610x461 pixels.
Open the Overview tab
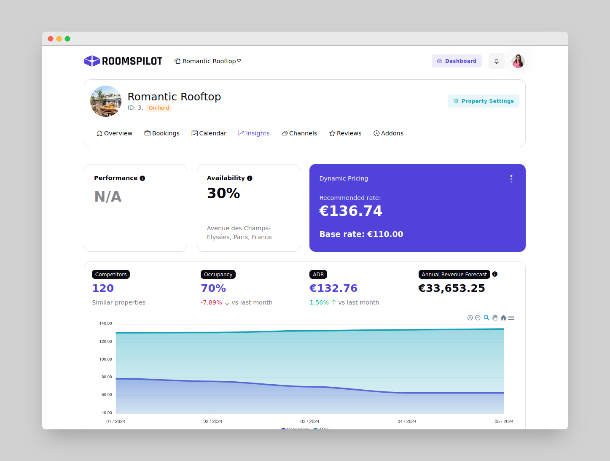point(114,133)
